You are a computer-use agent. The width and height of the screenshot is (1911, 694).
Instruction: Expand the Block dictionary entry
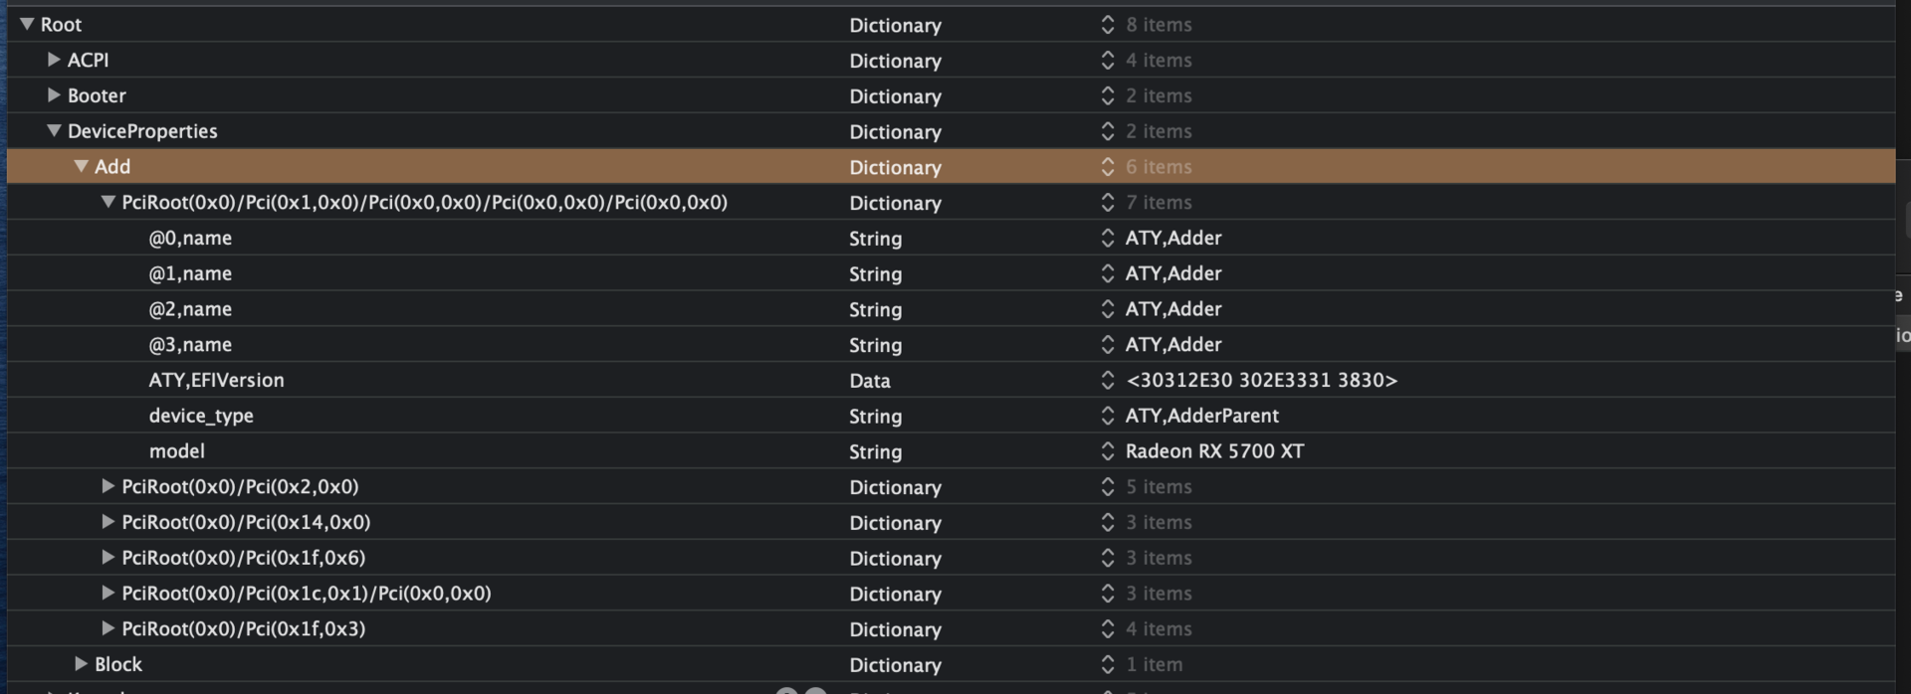pos(81,664)
